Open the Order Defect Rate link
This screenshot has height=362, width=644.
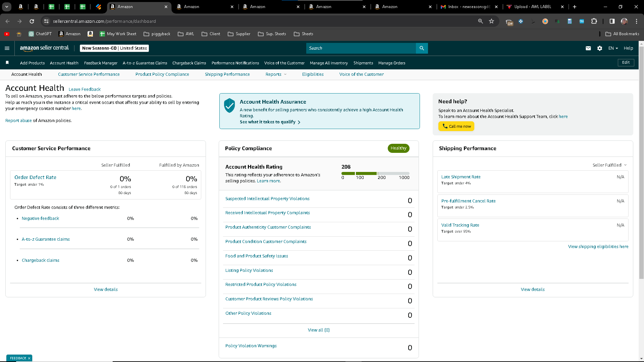35,177
